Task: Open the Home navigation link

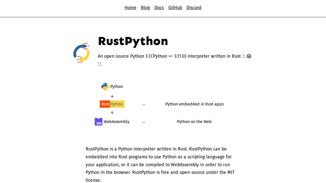Action: pos(130,8)
